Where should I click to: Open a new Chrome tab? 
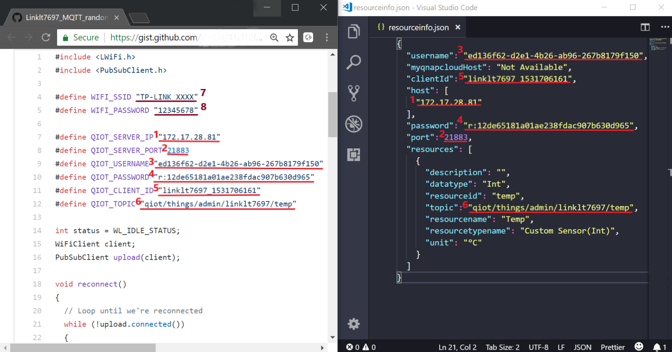[x=139, y=18]
